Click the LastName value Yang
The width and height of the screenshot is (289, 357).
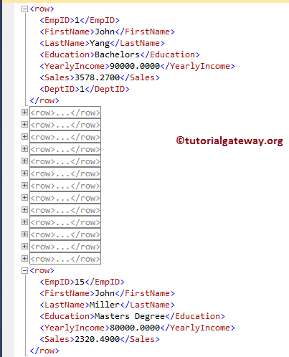100,44
